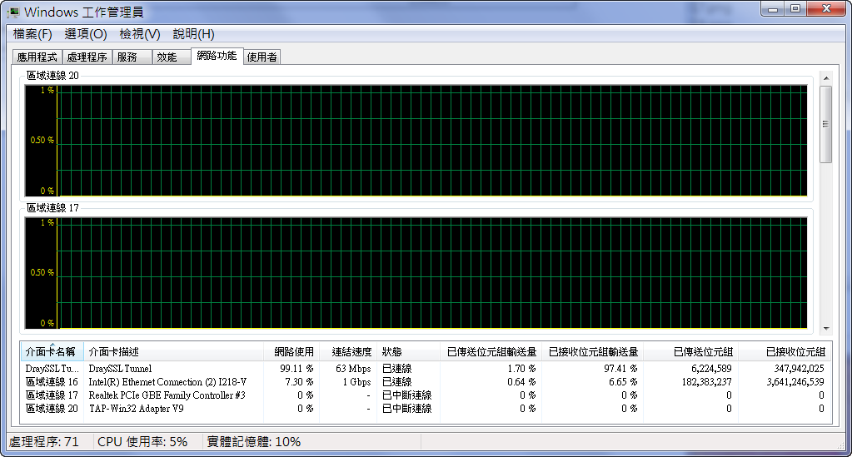The width and height of the screenshot is (852, 457).
Task: Close the Task Manager window
Action: (826, 8)
